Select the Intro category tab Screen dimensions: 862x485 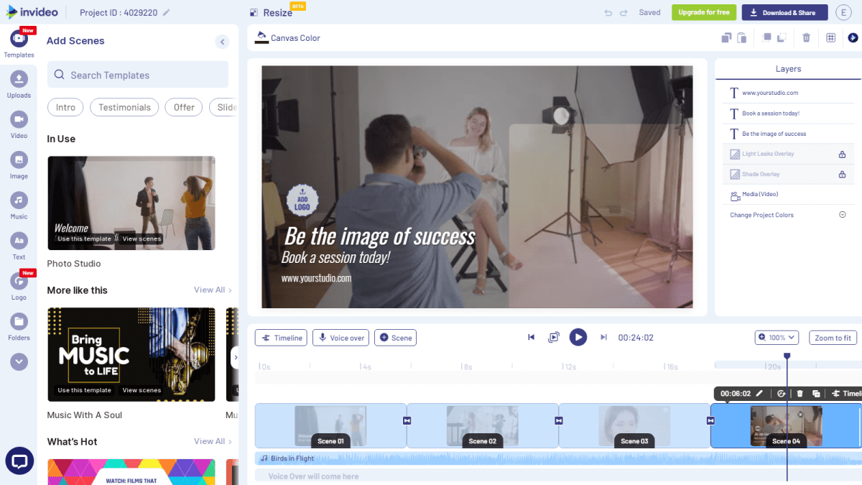click(x=65, y=107)
